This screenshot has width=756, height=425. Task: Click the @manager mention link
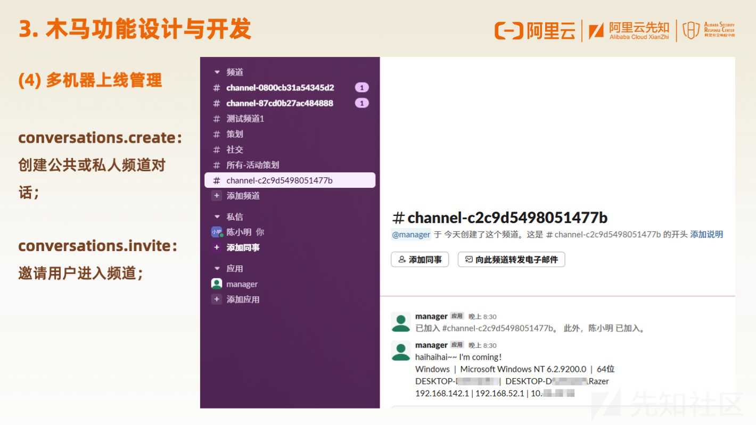(x=410, y=234)
